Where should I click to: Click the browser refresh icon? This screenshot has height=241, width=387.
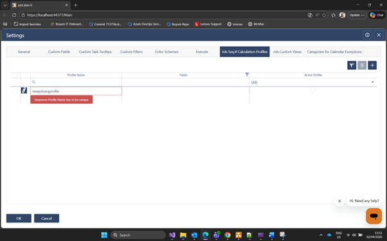click(14, 15)
